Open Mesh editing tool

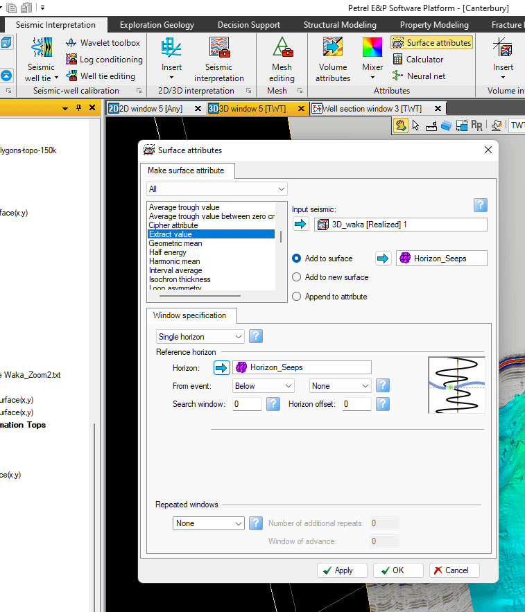(282, 59)
